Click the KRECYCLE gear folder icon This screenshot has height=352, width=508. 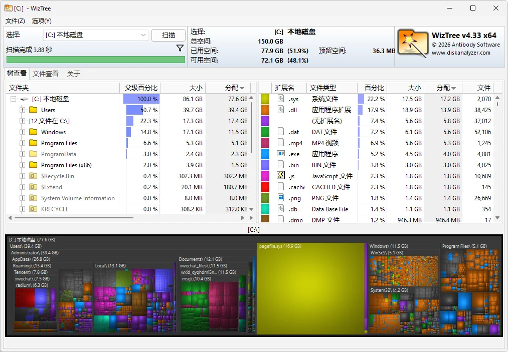[x=33, y=209]
